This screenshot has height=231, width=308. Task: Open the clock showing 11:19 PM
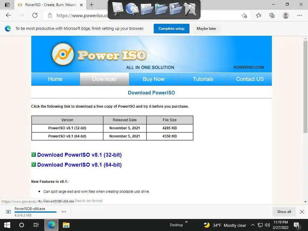click(x=281, y=225)
